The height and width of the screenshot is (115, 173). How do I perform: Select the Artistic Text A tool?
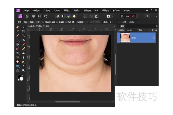click(23, 66)
